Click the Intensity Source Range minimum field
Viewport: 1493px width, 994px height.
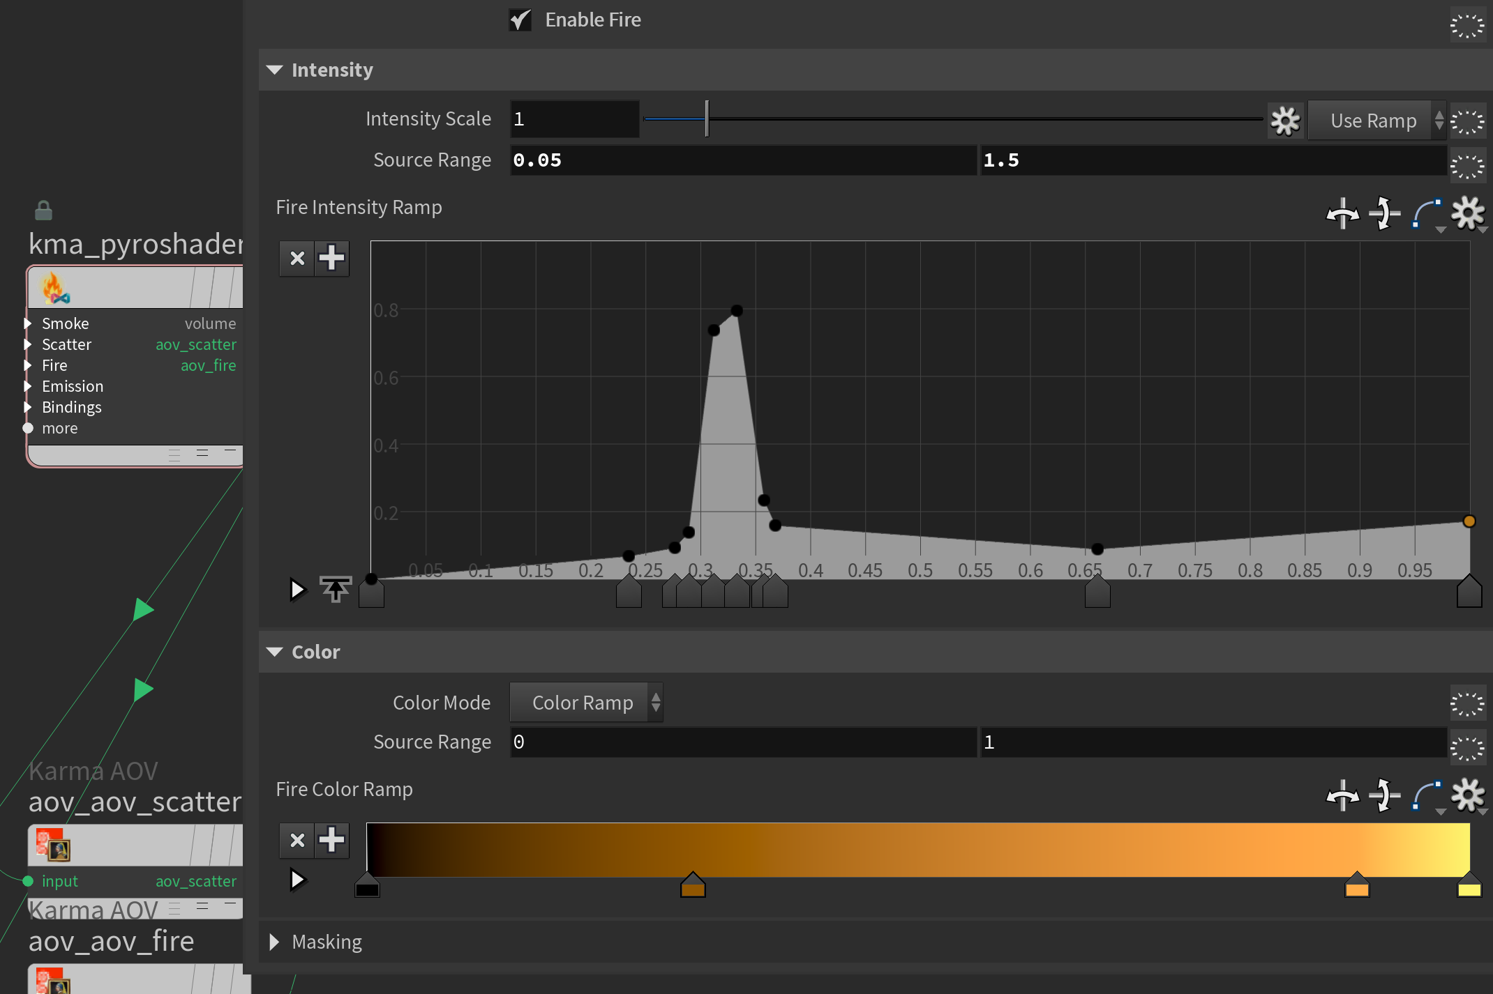(742, 160)
